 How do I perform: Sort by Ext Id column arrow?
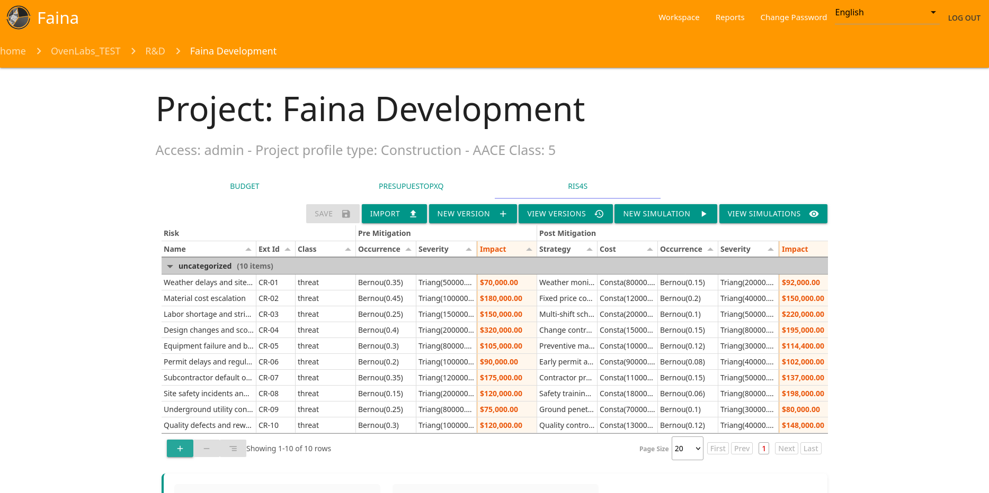[x=288, y=249]
